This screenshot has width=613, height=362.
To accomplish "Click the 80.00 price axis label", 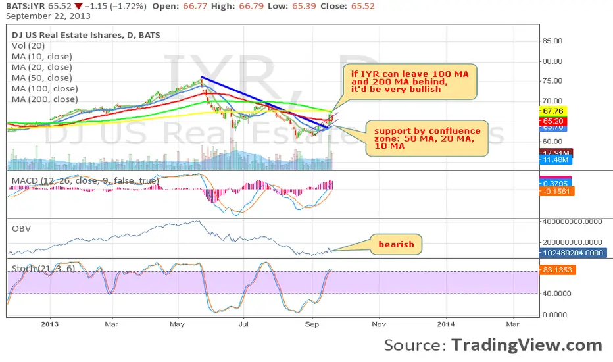I will click(552, 61).
